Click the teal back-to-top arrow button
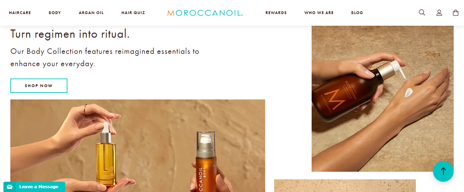The width and height of the screenshot is (464, 192). (443, 171)
